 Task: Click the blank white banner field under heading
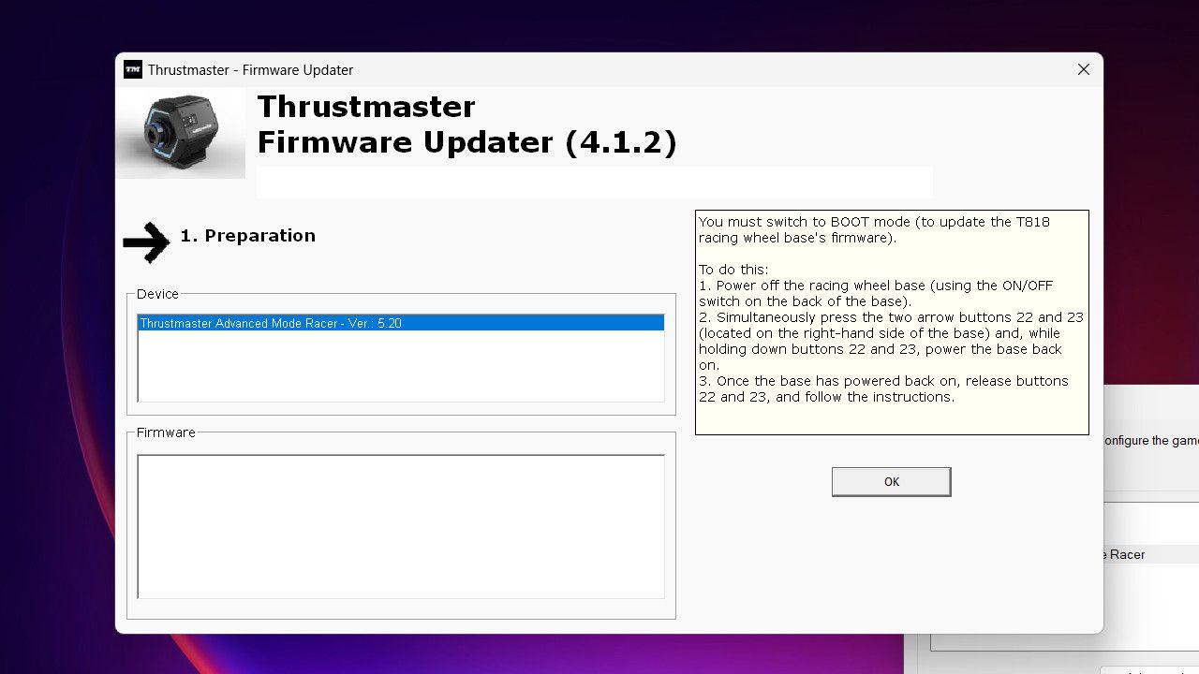[x=595, y=182]
